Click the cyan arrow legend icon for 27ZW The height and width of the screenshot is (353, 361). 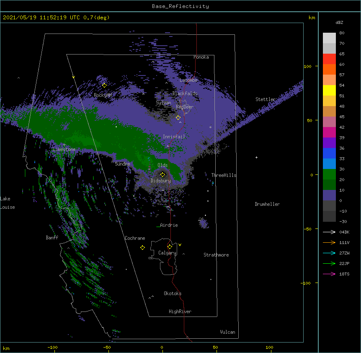pyautogui.click(x=329, y=253)
